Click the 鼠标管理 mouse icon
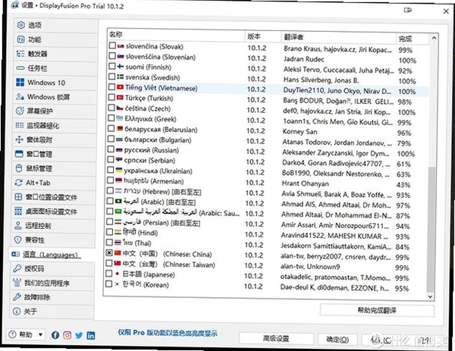 18,168
